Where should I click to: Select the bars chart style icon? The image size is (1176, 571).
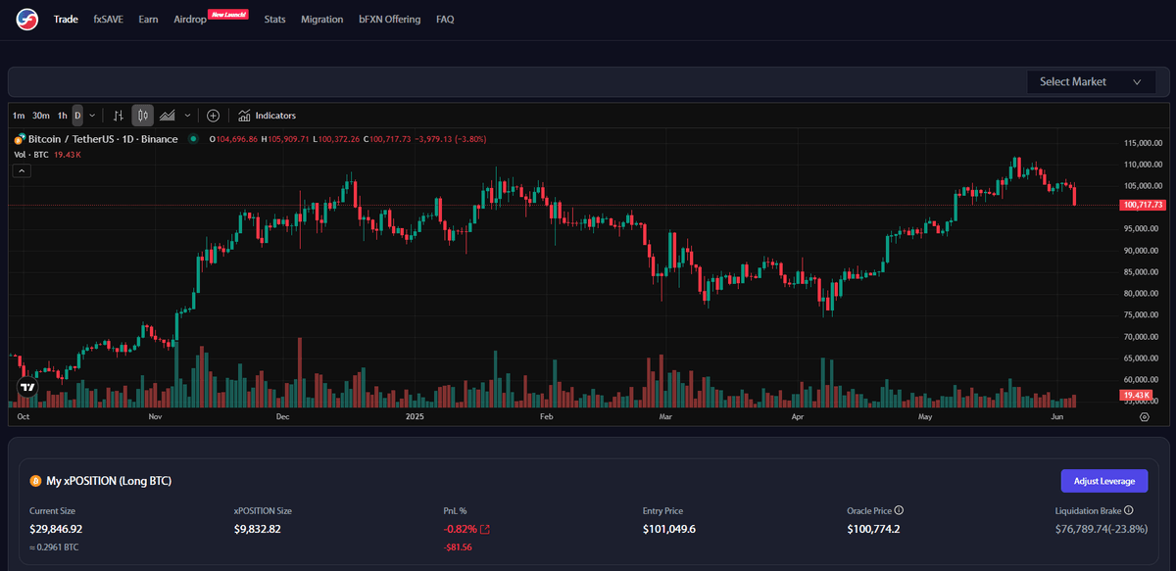117,116
